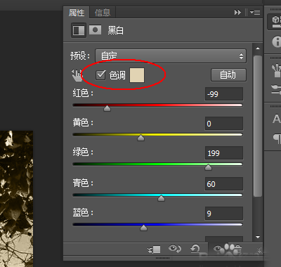Open the beige tint color swatch
This screenshot has width=281, height=267.
point(137,75)
